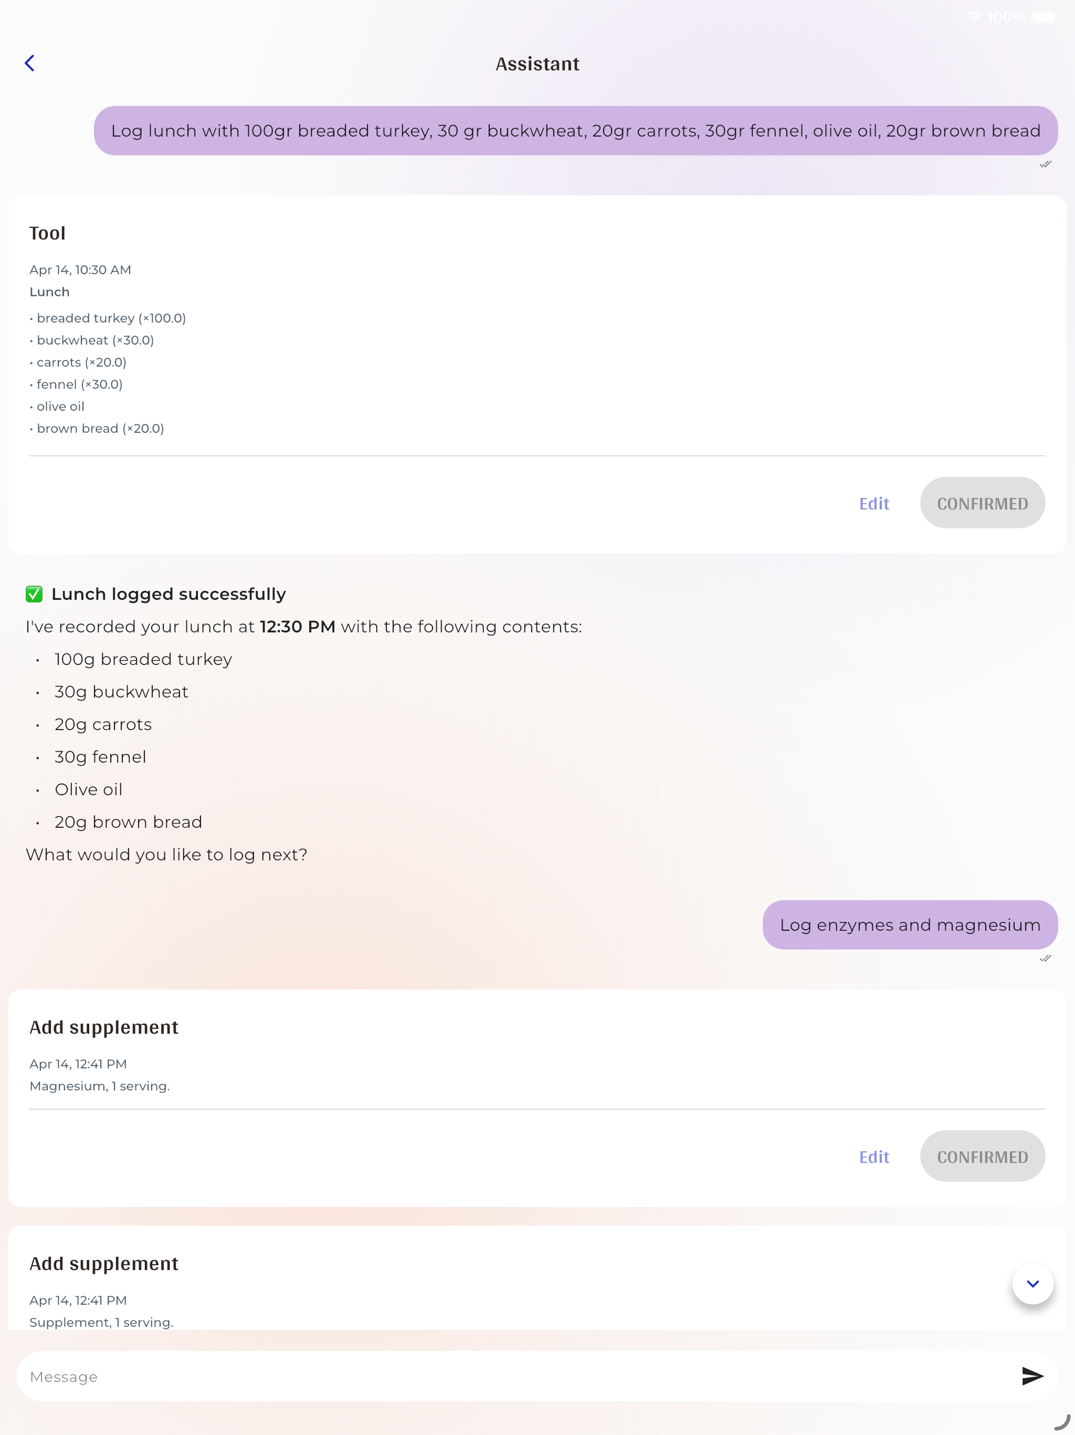Click the Wi-Fi status icon

click(974, 17)
